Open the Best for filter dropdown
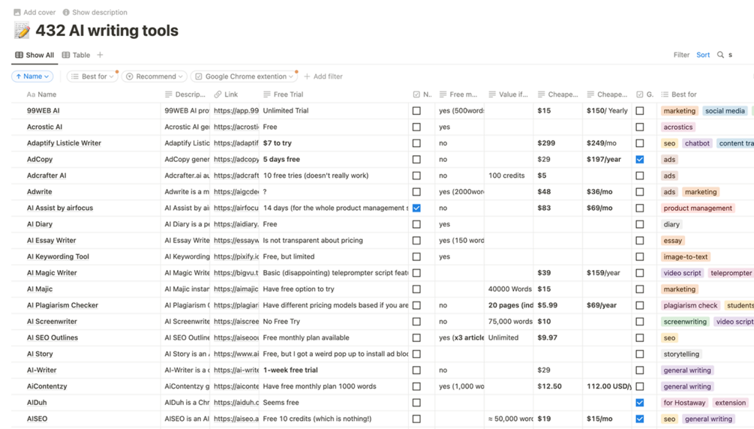The height and width of the screenshot is (429, 754). (92, 76)
